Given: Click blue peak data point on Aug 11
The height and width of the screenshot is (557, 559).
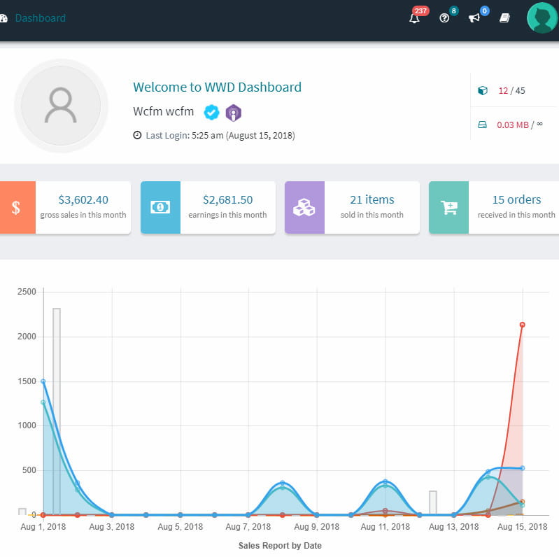Looking at the screenshot, I should 385,481.
